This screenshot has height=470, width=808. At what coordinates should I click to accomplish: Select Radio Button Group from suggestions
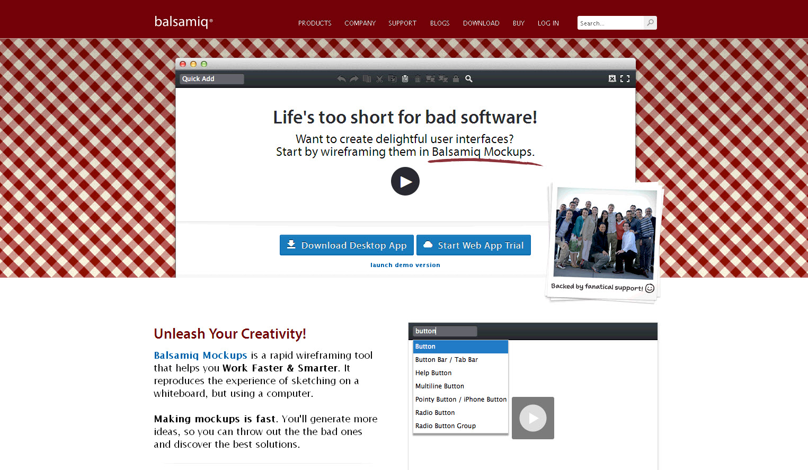[x=446, y=426]
